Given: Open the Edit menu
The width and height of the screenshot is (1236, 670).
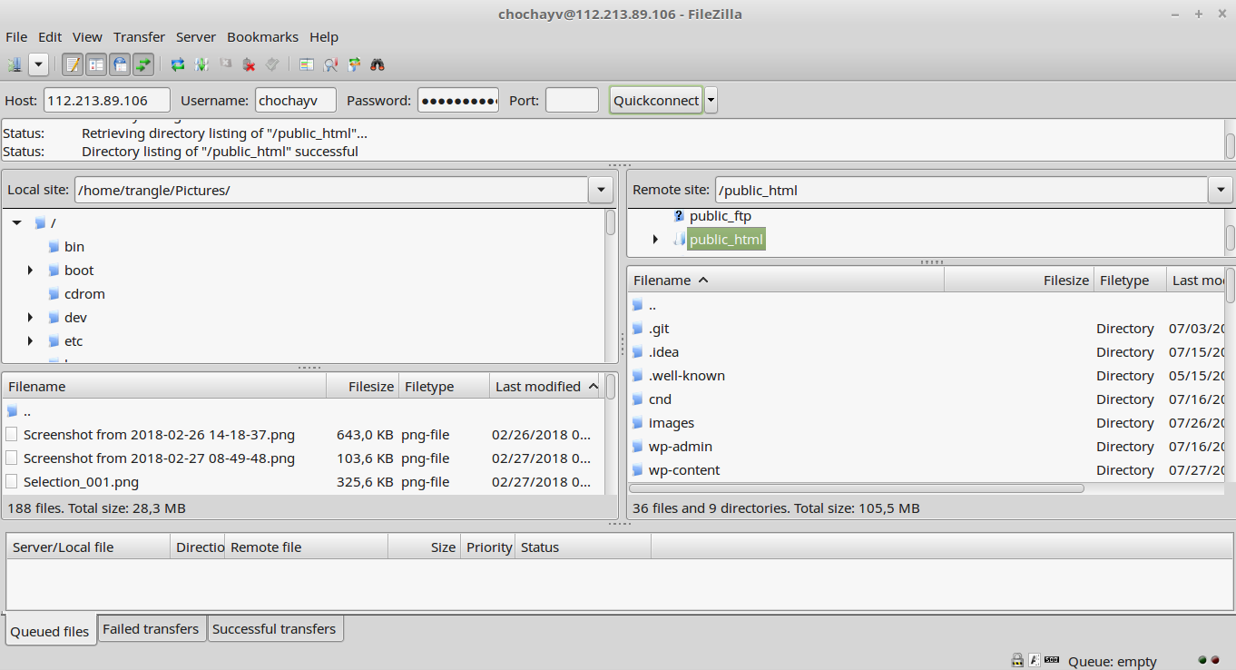Looking at the screenshot, I should [x=50, y=37].
